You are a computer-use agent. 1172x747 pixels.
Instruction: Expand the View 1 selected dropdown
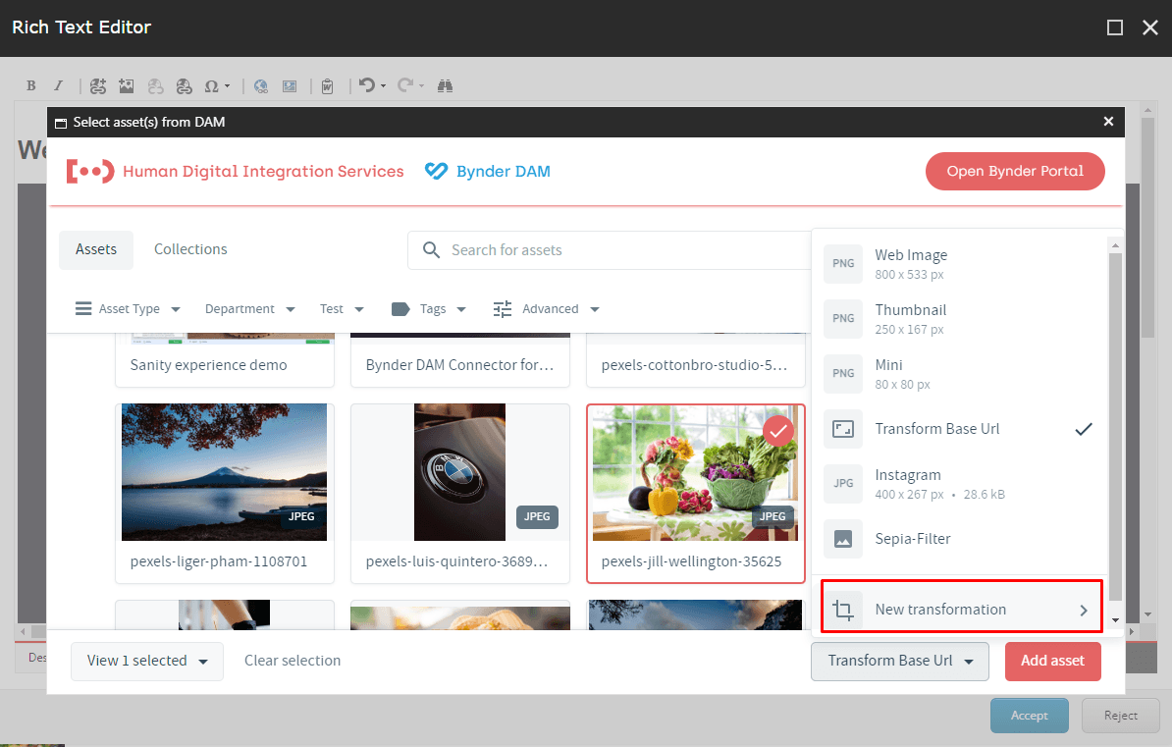click(x=147, y=661)
